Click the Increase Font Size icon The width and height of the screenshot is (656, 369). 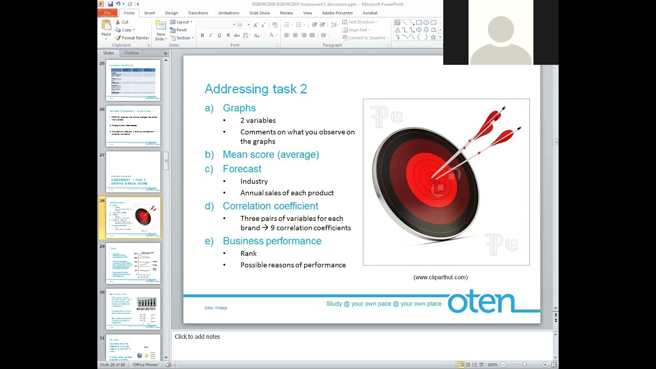[255, 25]
